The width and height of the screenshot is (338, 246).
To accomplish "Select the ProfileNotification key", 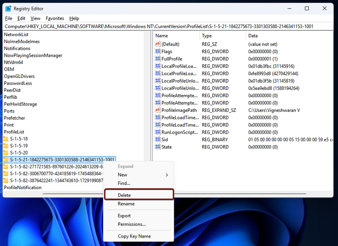I will [x=23, y=187].
